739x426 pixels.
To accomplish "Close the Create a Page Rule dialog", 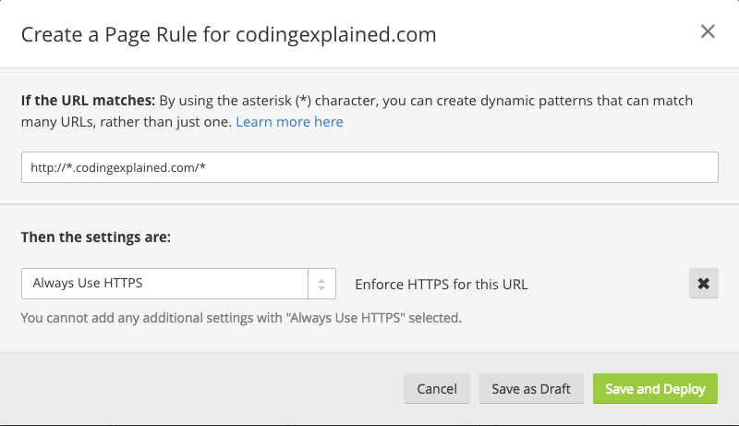I will pyautogui.click(x=708, y=31).
